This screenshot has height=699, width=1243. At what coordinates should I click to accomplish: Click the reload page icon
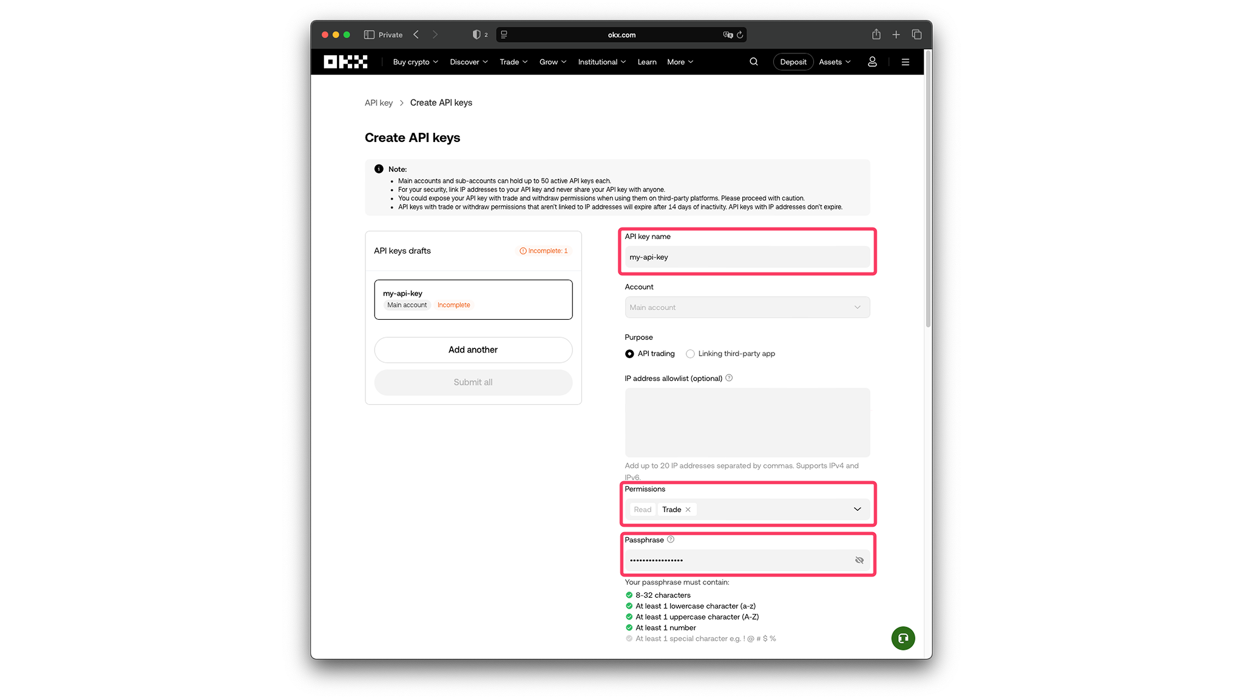click(740, 35)
